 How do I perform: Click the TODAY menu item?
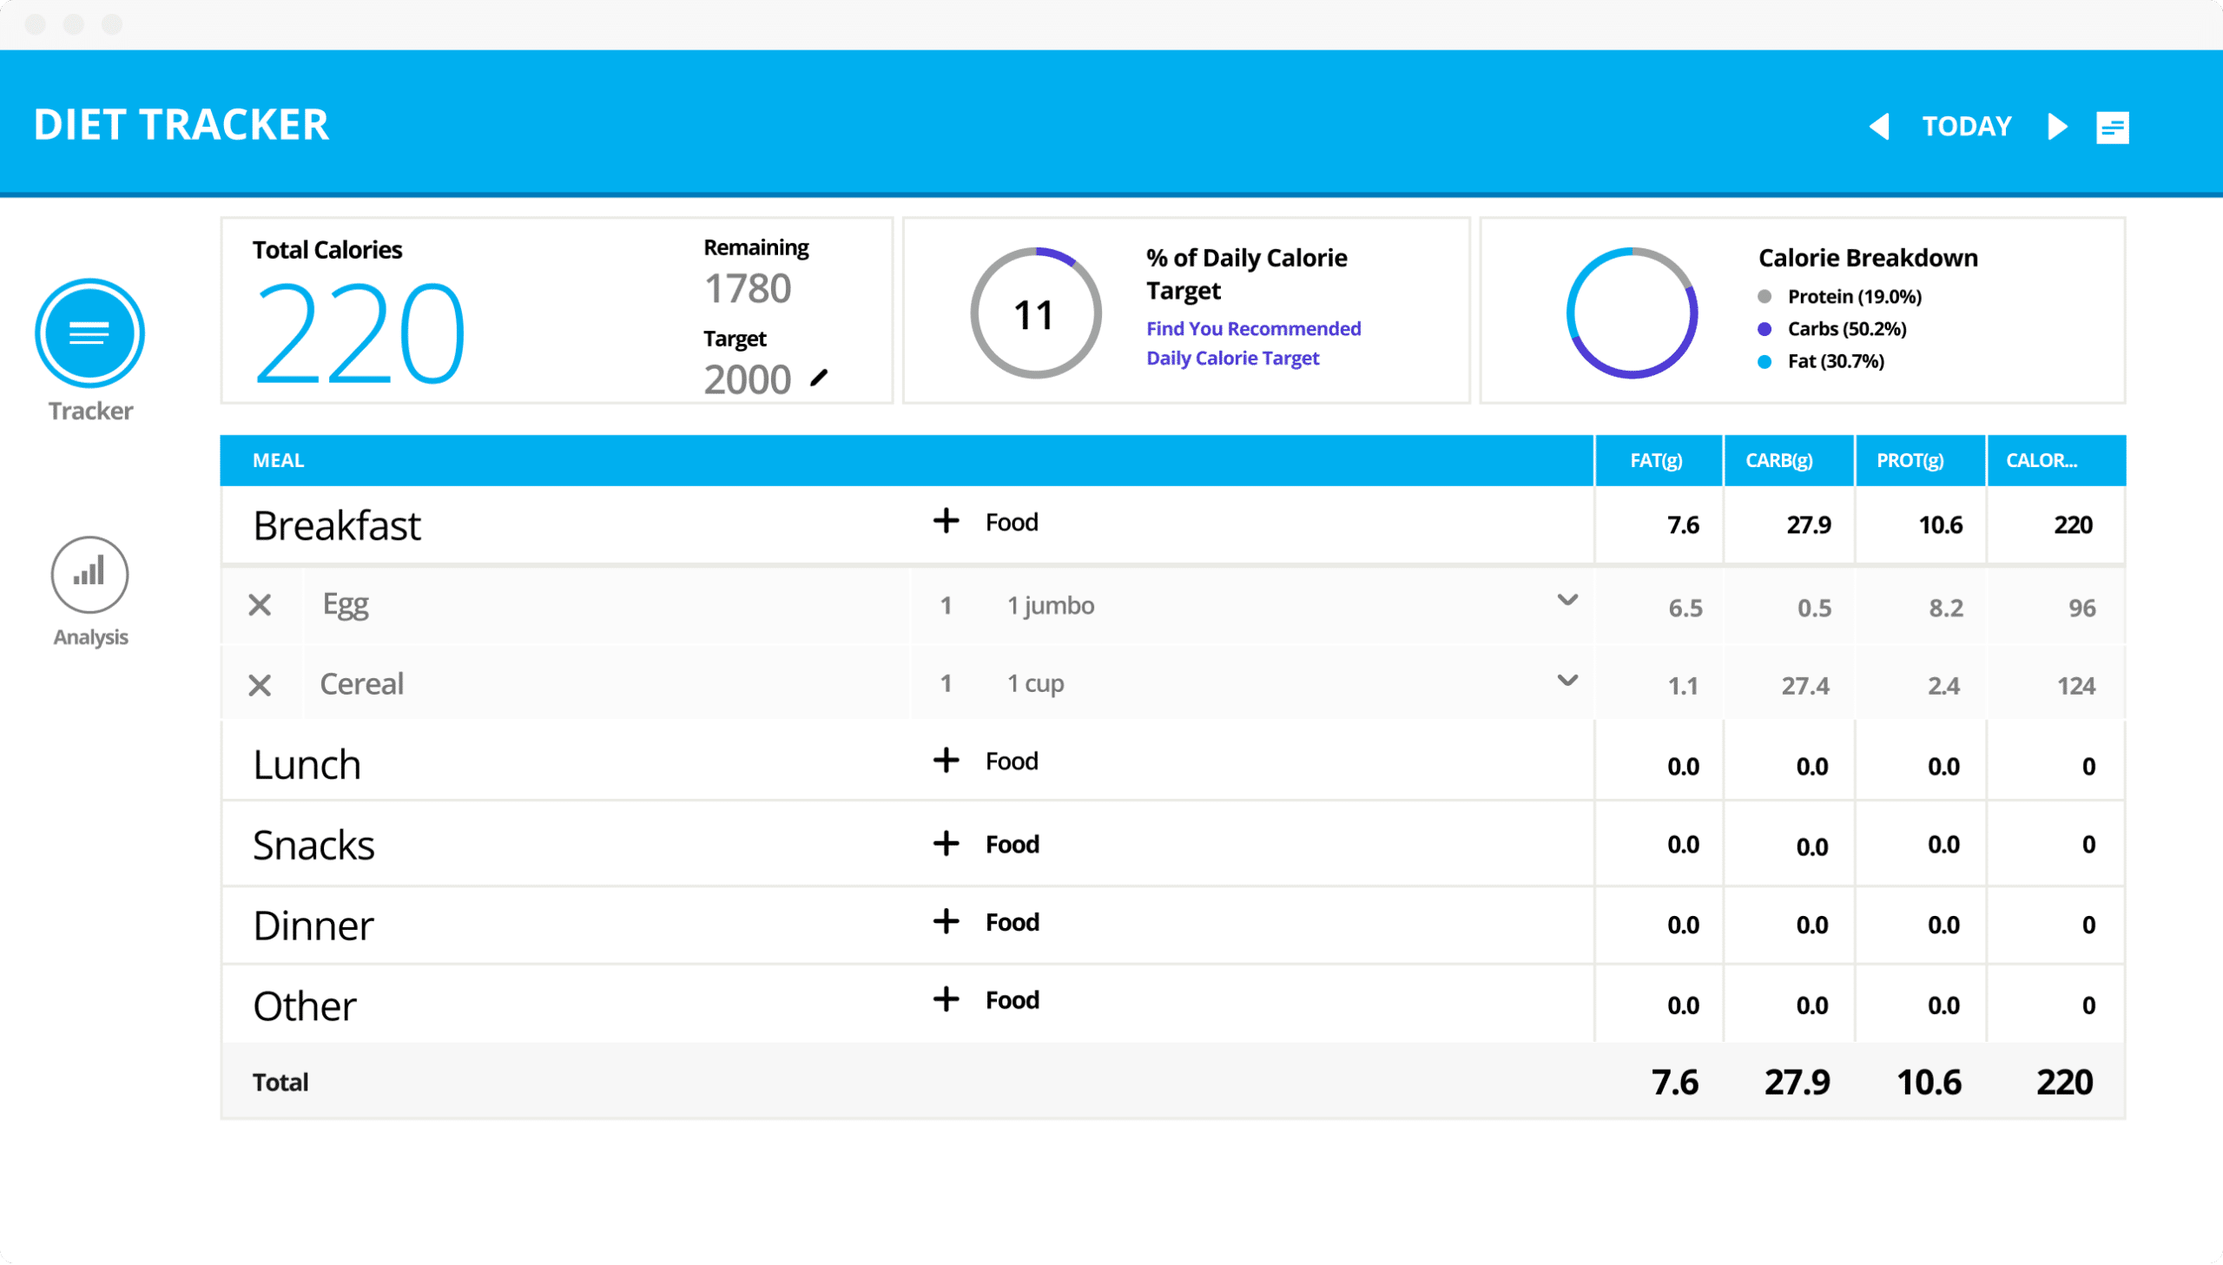[1967, 126]
